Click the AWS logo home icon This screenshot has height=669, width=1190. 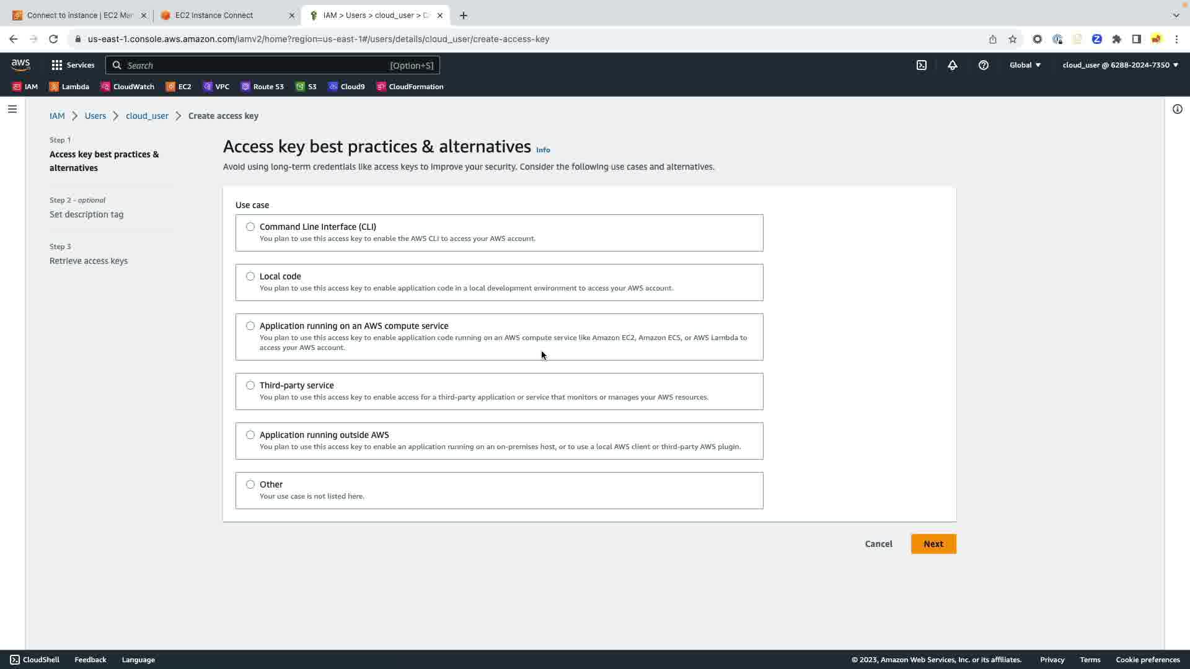[x=20, y=65]
